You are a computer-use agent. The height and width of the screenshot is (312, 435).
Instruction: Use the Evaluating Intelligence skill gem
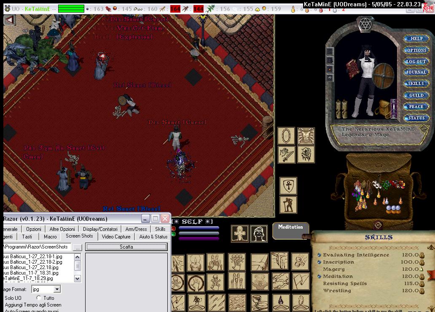pyautogui.click(x=320, y=255)
